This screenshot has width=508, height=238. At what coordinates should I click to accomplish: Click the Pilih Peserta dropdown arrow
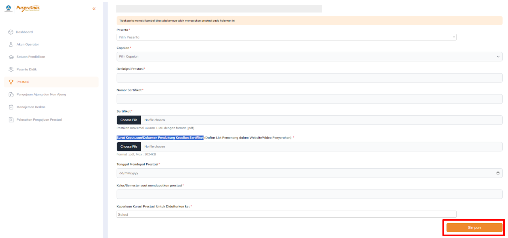454,37
